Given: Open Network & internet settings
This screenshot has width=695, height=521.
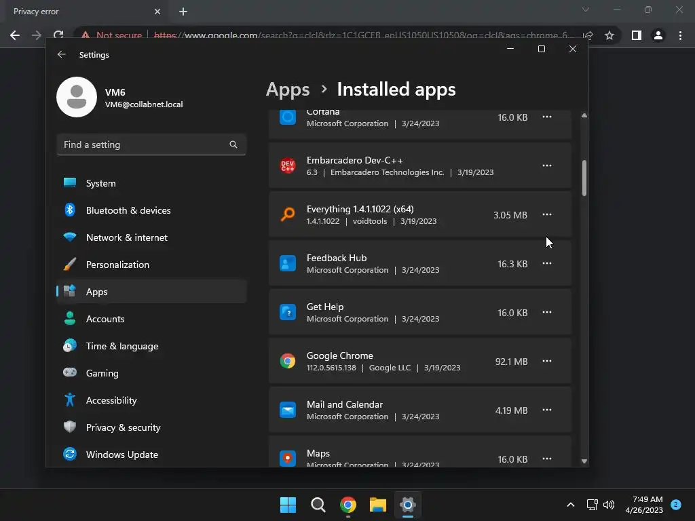Looking at the screenshot, I should 151,237.
